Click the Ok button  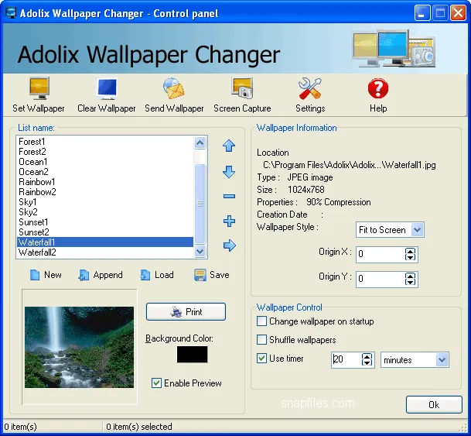point(433,405)
